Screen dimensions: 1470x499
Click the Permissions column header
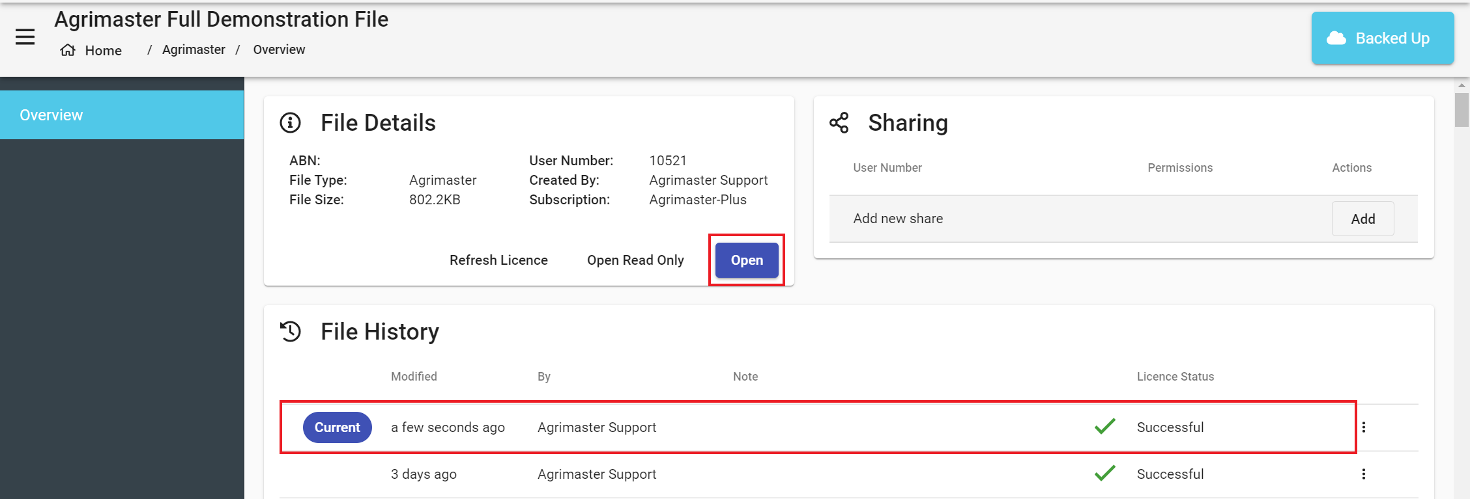coord(1180,168)
